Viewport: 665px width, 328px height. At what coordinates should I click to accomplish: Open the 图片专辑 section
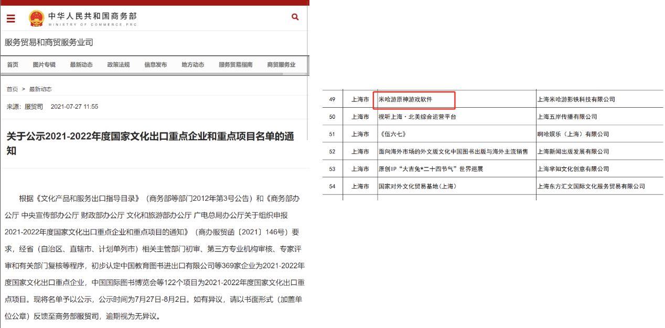pyautogui.click(x=45, y=64)
